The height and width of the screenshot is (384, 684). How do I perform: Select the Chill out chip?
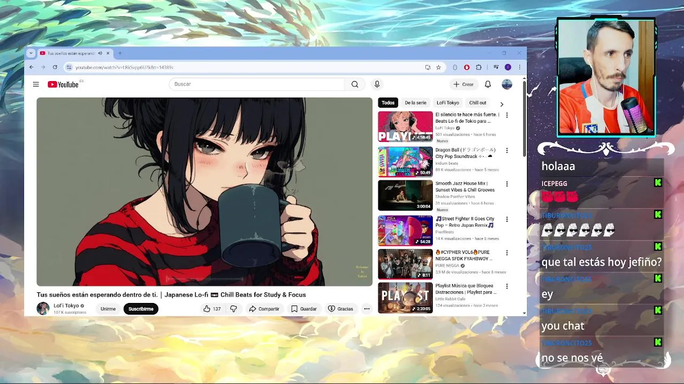(x=478, y=103)
